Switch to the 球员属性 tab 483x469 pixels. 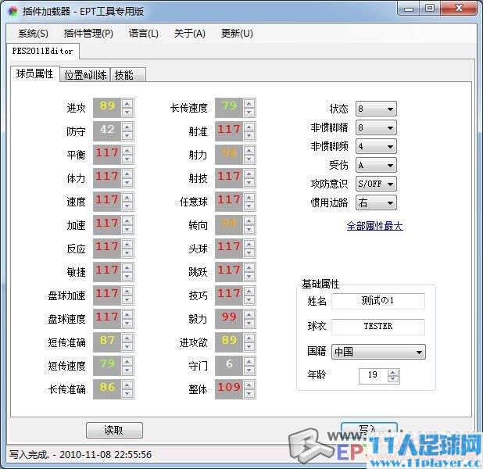coord(35,74)
